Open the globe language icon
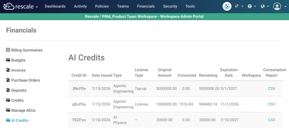The height and width of the screenshot is (131, 289). coord(263,6)
